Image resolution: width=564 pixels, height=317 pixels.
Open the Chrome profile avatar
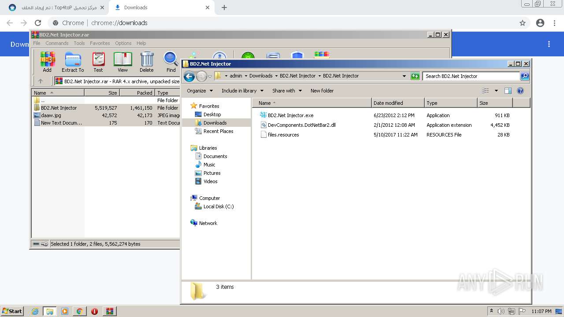tap(540, 23)
